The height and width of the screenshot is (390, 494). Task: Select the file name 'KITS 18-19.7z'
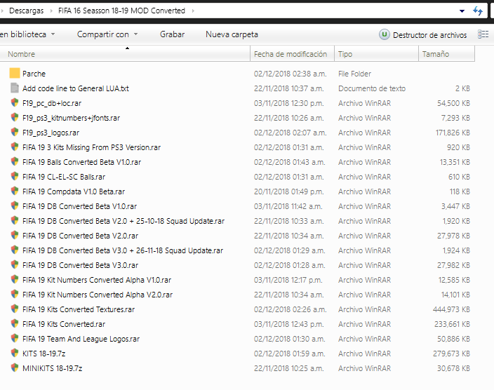click(44, 354)
